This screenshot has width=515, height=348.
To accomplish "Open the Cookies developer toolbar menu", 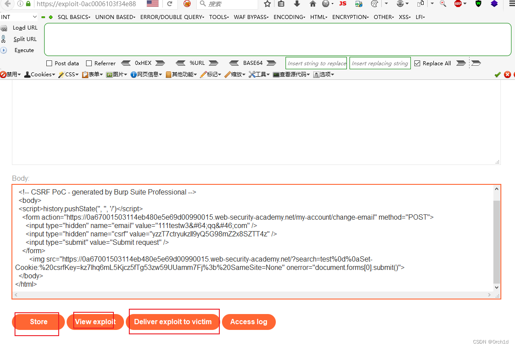I will 40,75.
